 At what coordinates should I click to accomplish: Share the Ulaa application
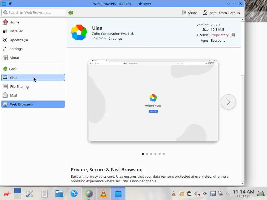click(190, 12)
